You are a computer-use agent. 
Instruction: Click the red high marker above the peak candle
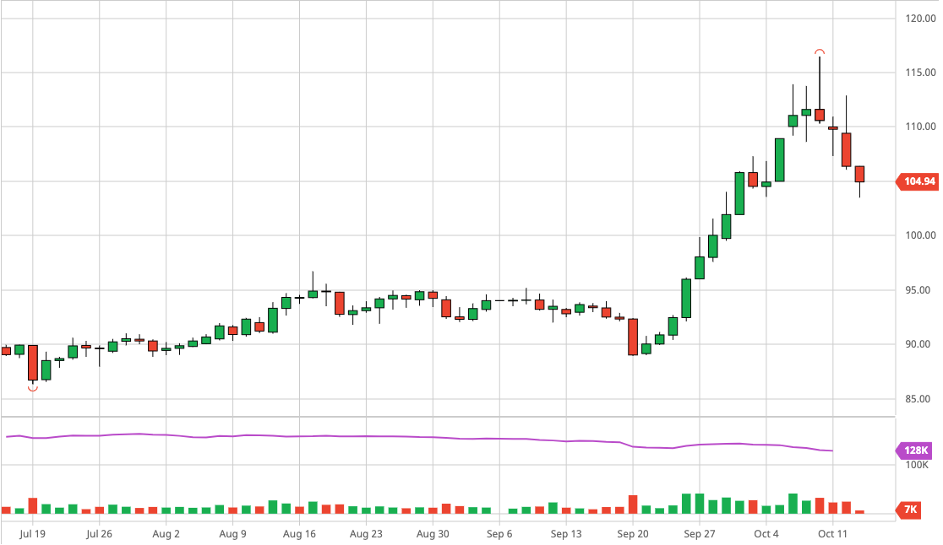pos(820,51)
